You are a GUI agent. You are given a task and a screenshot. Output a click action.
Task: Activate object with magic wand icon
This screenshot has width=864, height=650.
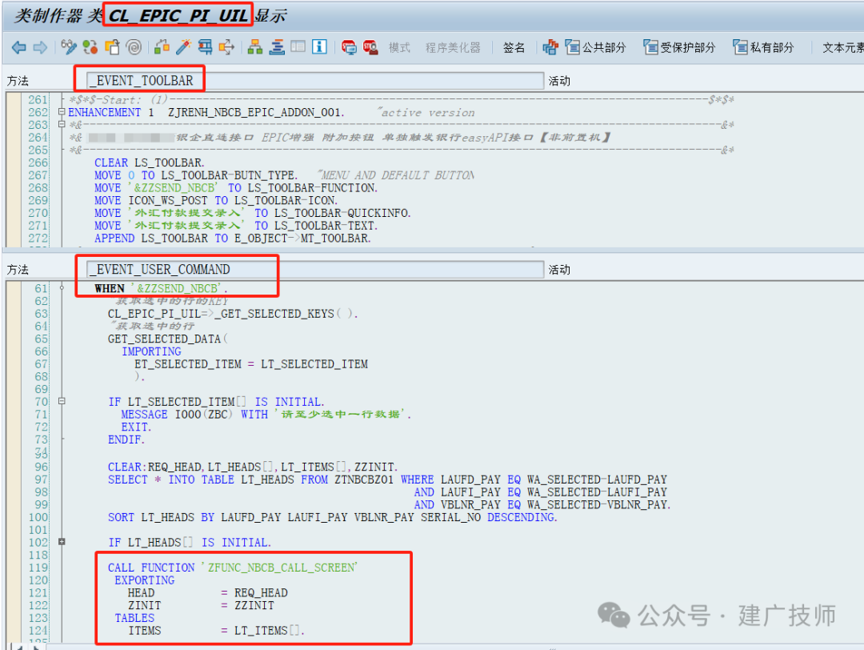(x=183, y=47)
